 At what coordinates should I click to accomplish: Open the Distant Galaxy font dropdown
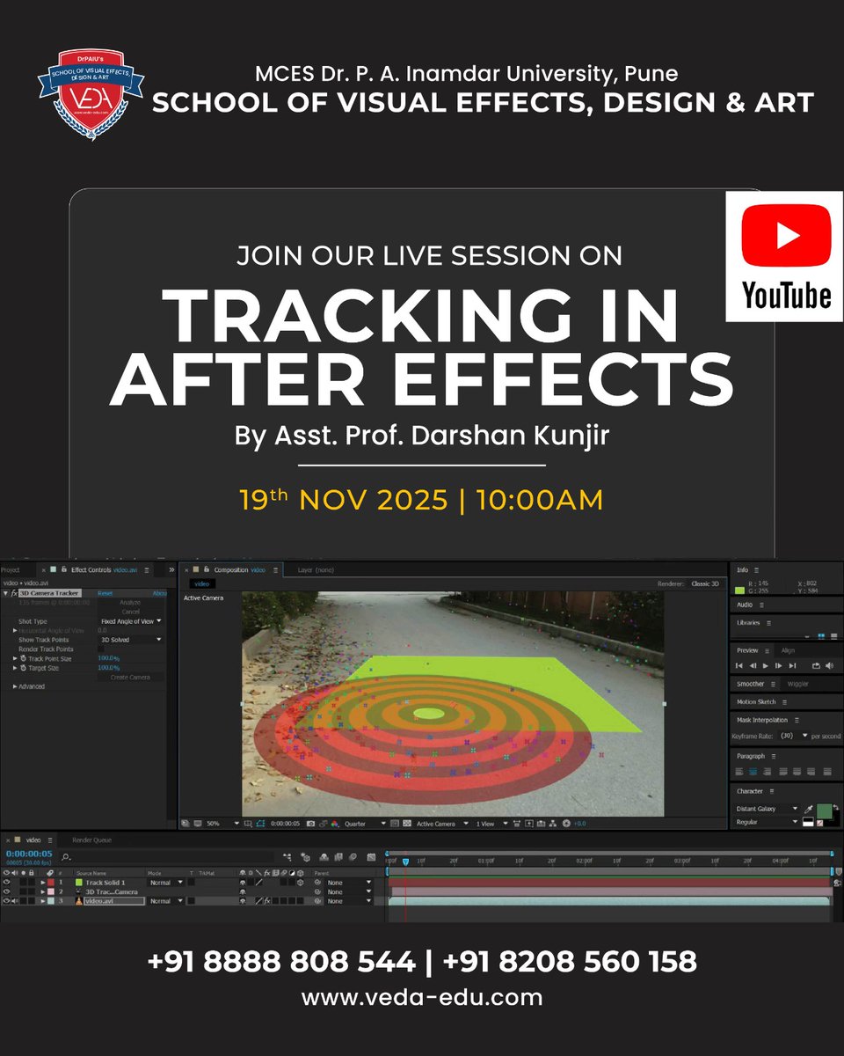coord(767,809)
